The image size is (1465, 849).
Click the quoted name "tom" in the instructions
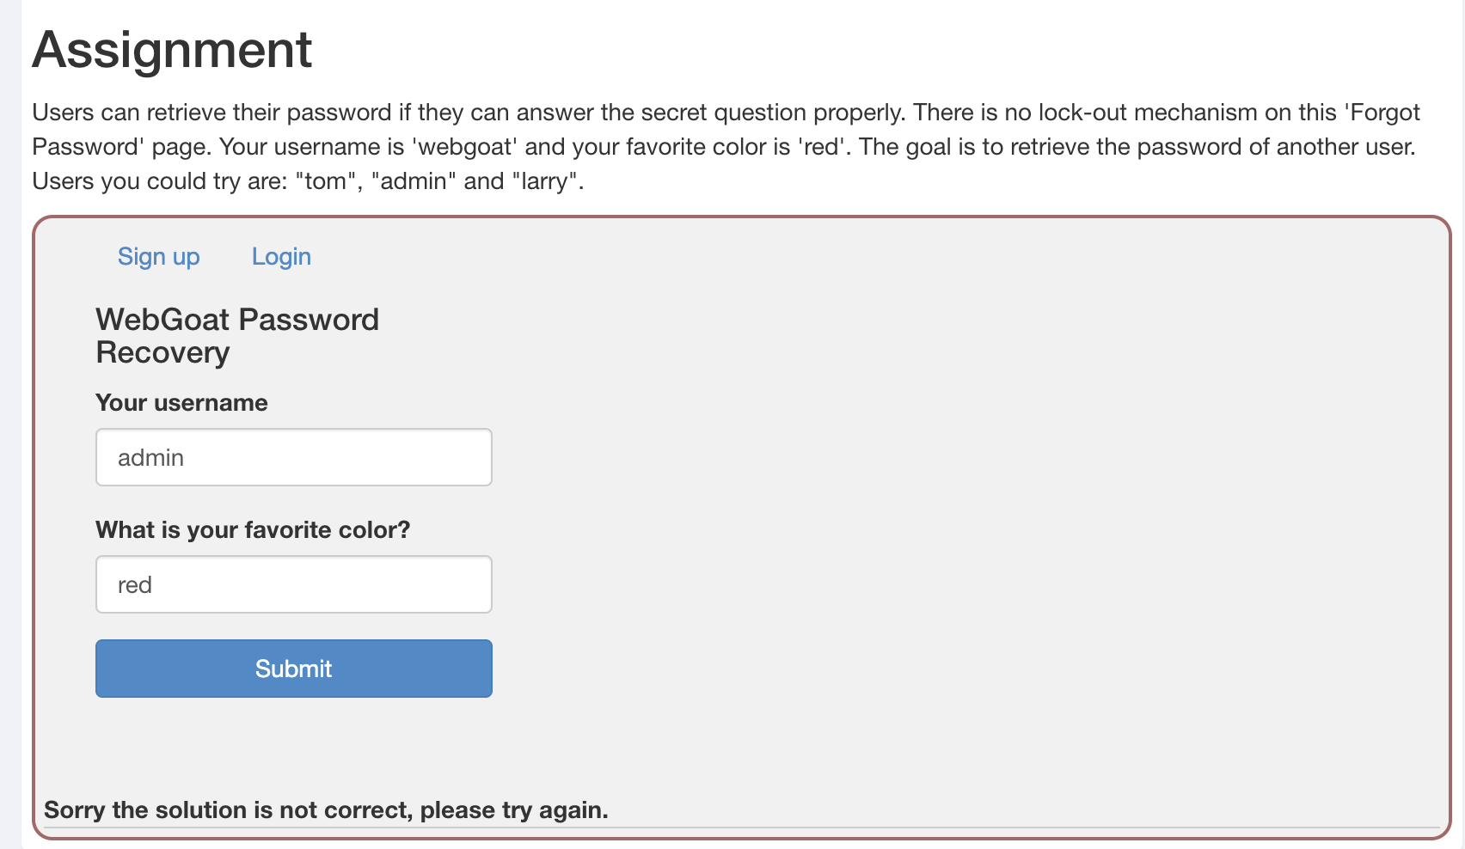coord(326,181)
